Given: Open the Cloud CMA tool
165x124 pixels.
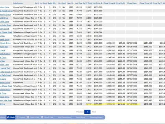Looking at the screenshot, I should click(x=47, y=117).
